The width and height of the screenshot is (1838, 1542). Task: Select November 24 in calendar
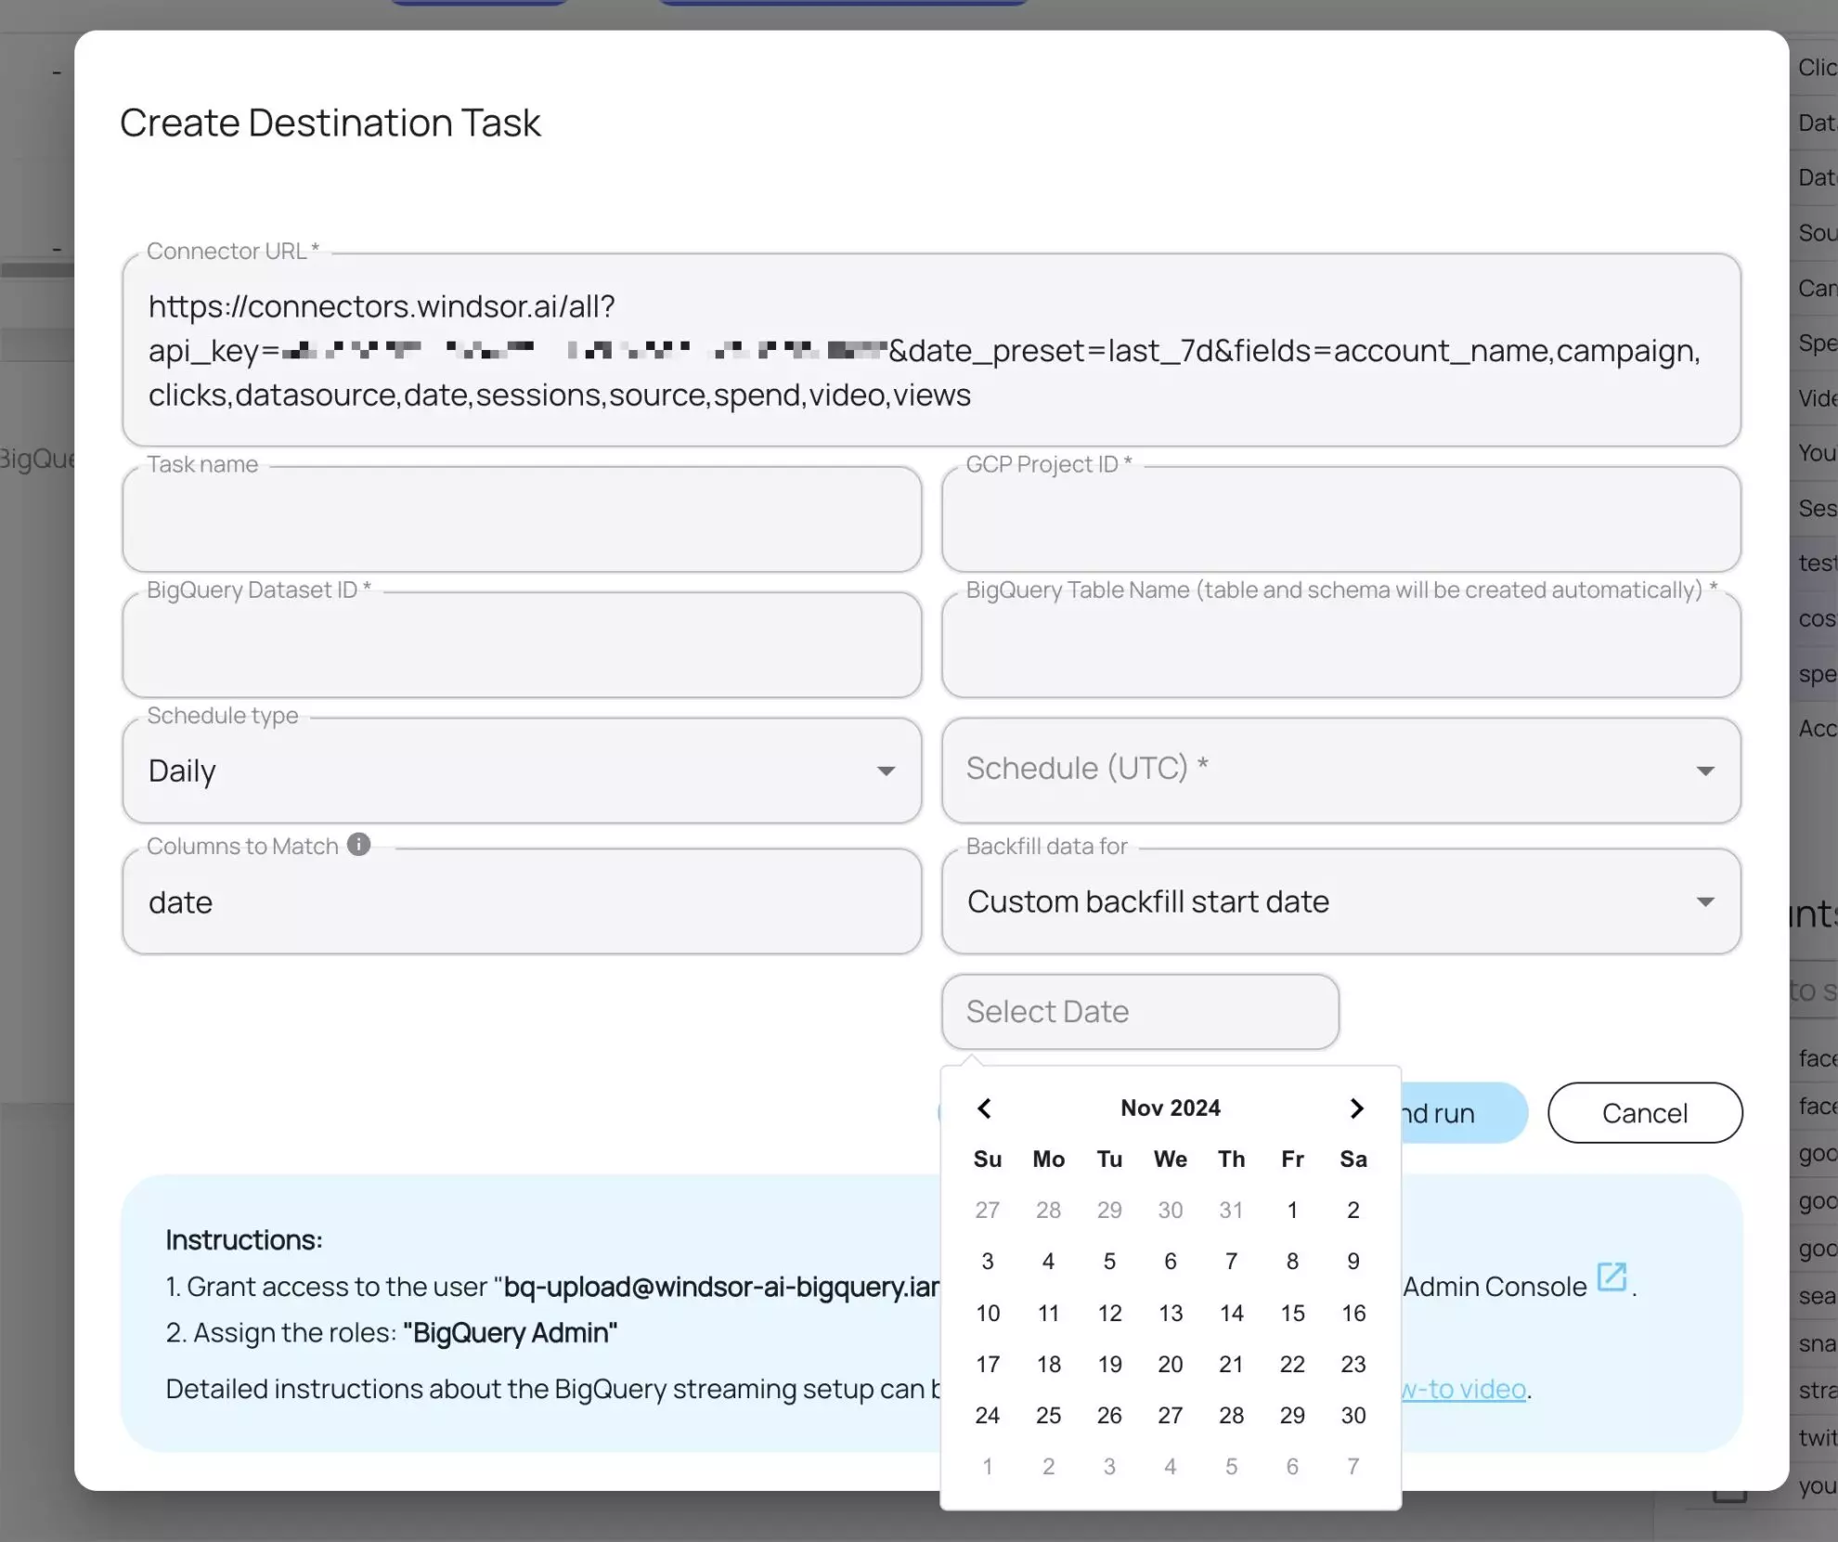click(988, 1415)
